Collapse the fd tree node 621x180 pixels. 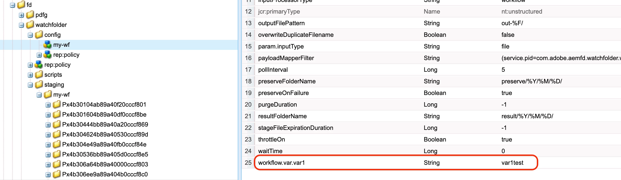click(x=12, y=5)
